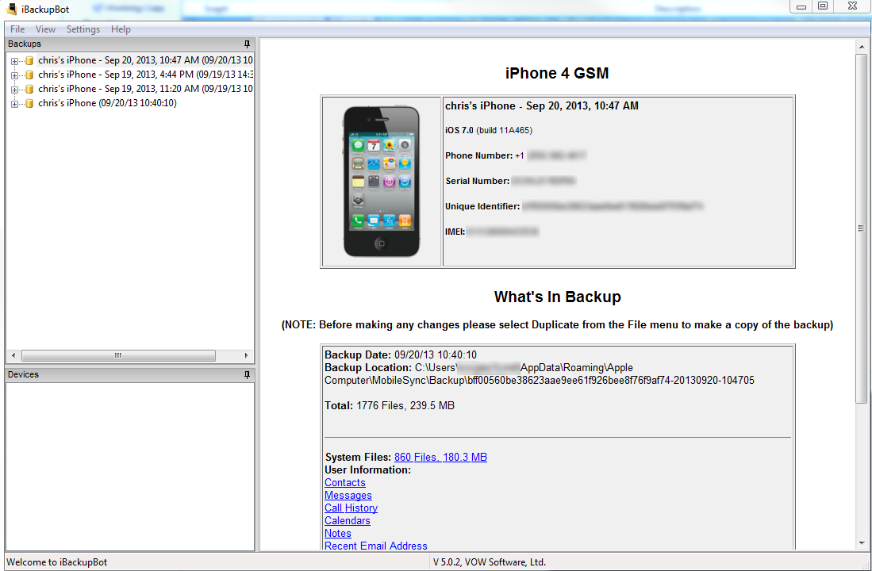This screenshot has width=872, height=571.
Task: Click the Serial Number label
Action: point(477,182)
